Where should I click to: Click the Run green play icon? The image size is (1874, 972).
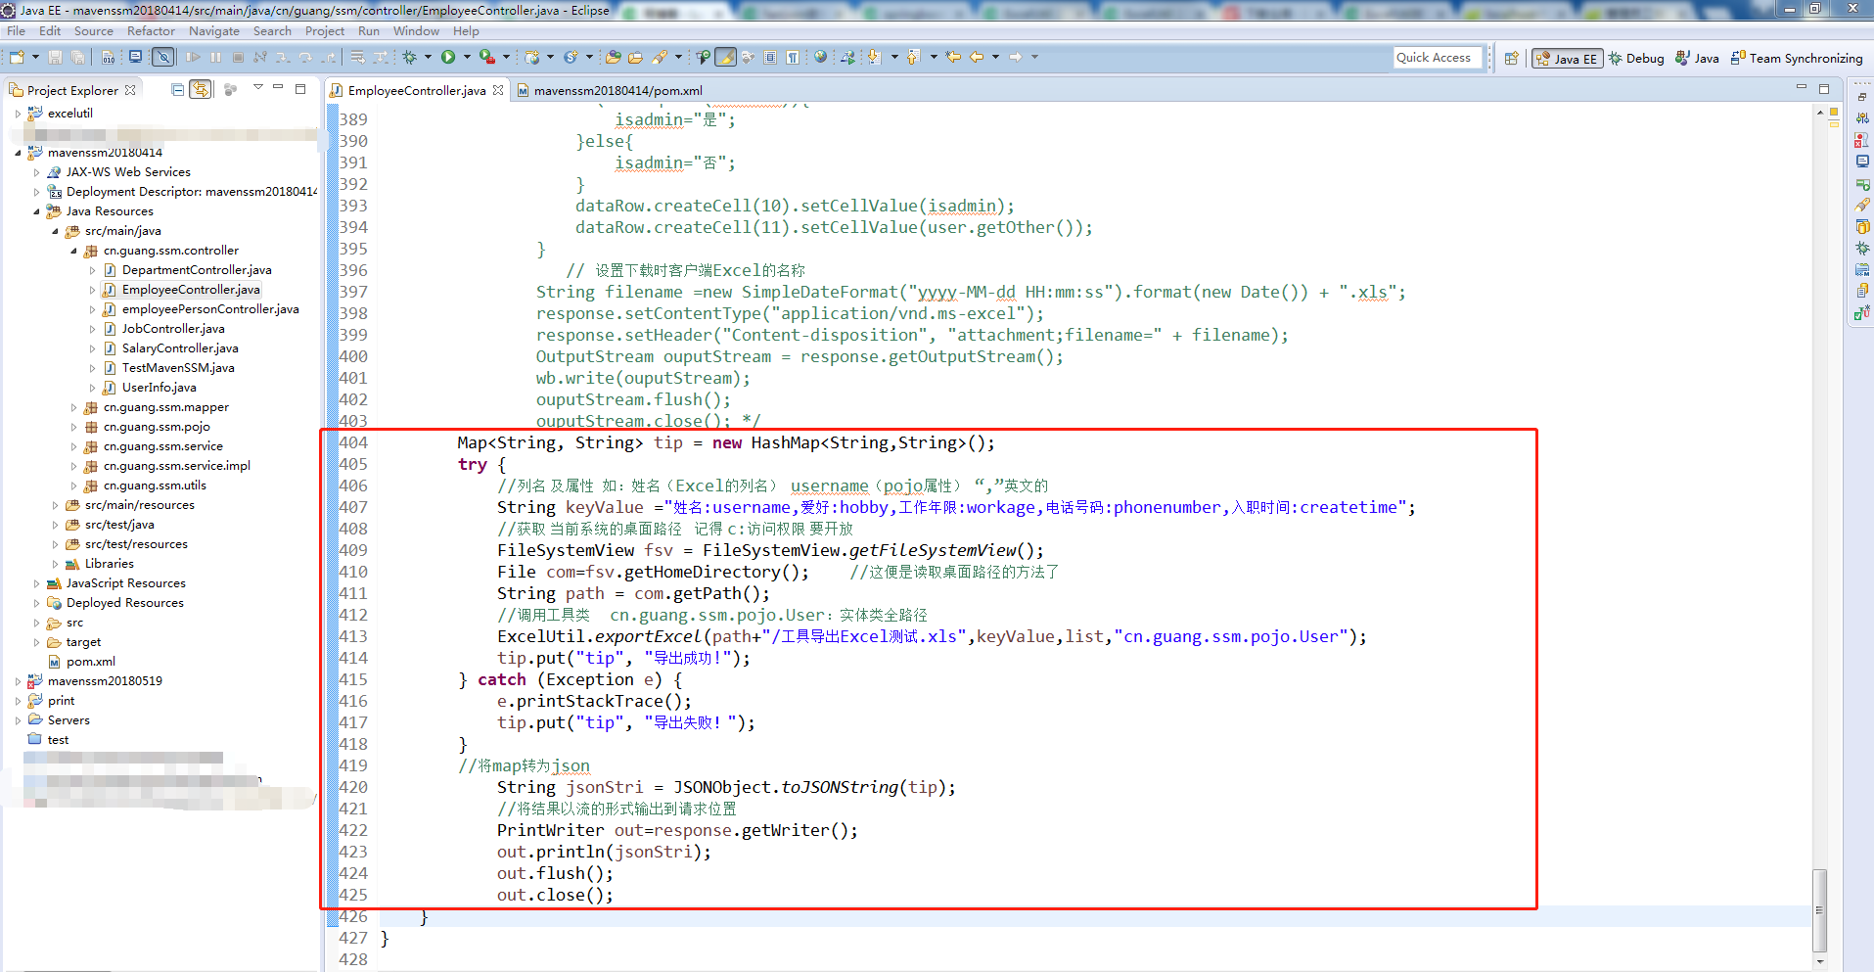coord(448,58)
